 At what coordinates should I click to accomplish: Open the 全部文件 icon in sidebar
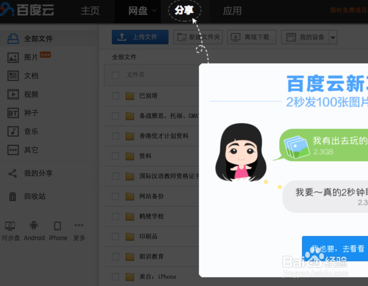[x=13, y=39]
